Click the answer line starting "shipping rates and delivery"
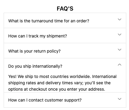 [59, 83]
